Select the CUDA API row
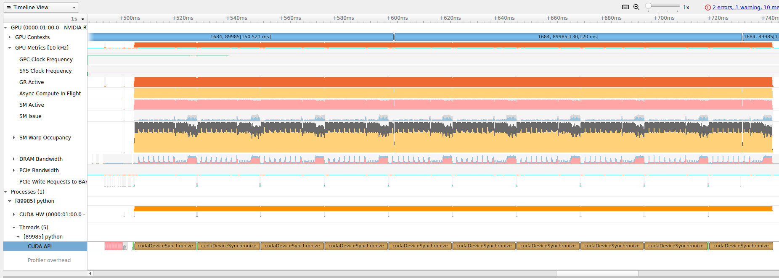The image size is (779, 278). 40,247
